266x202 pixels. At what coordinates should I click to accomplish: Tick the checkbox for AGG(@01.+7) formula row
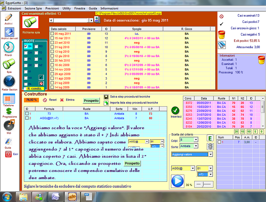27,118
